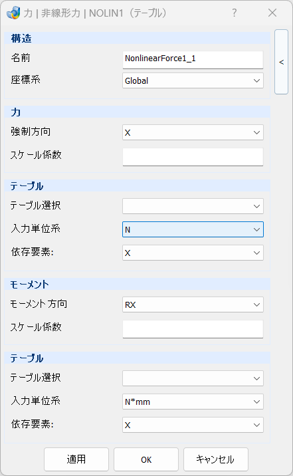Click the help question mark icon
This screenshot has height=476, width=293.
[x=234, y=13]
